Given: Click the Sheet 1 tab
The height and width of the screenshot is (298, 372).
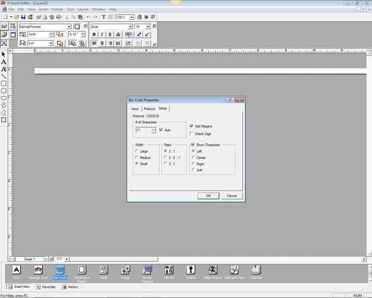Looking at the screenshot, I should pyautogui.click(x=29, y=259).
